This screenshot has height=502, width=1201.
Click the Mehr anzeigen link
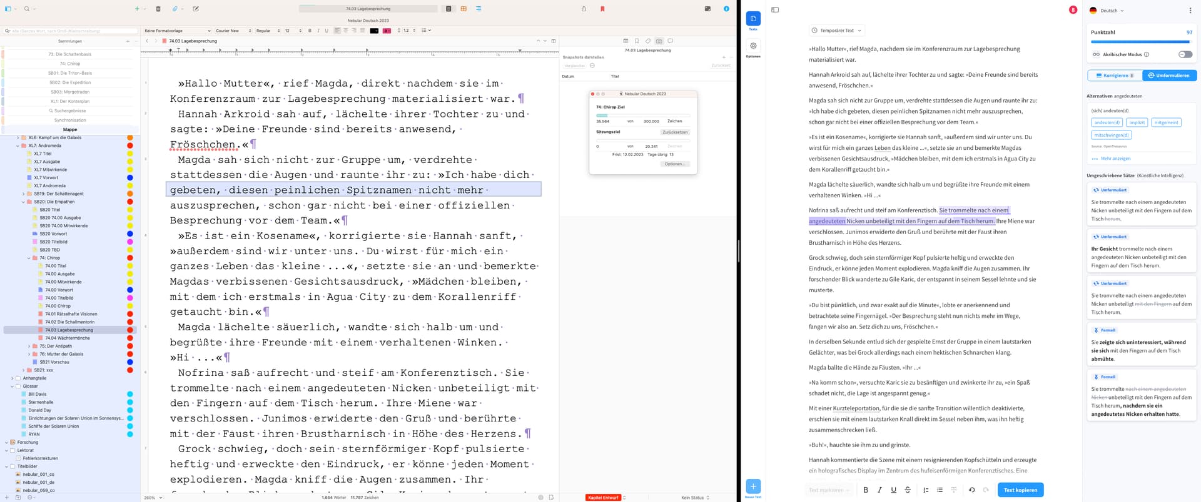(1115, 159)
